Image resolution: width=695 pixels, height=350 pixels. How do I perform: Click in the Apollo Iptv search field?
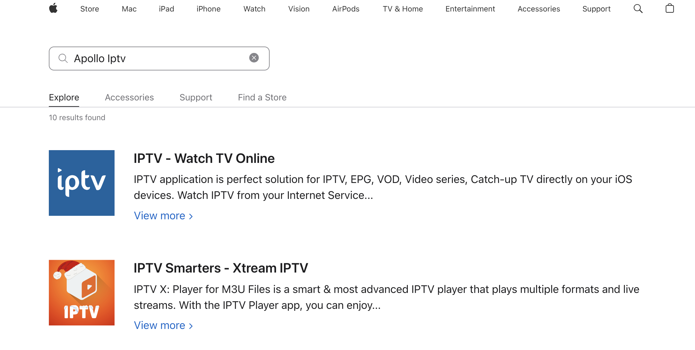click(159, 59)
